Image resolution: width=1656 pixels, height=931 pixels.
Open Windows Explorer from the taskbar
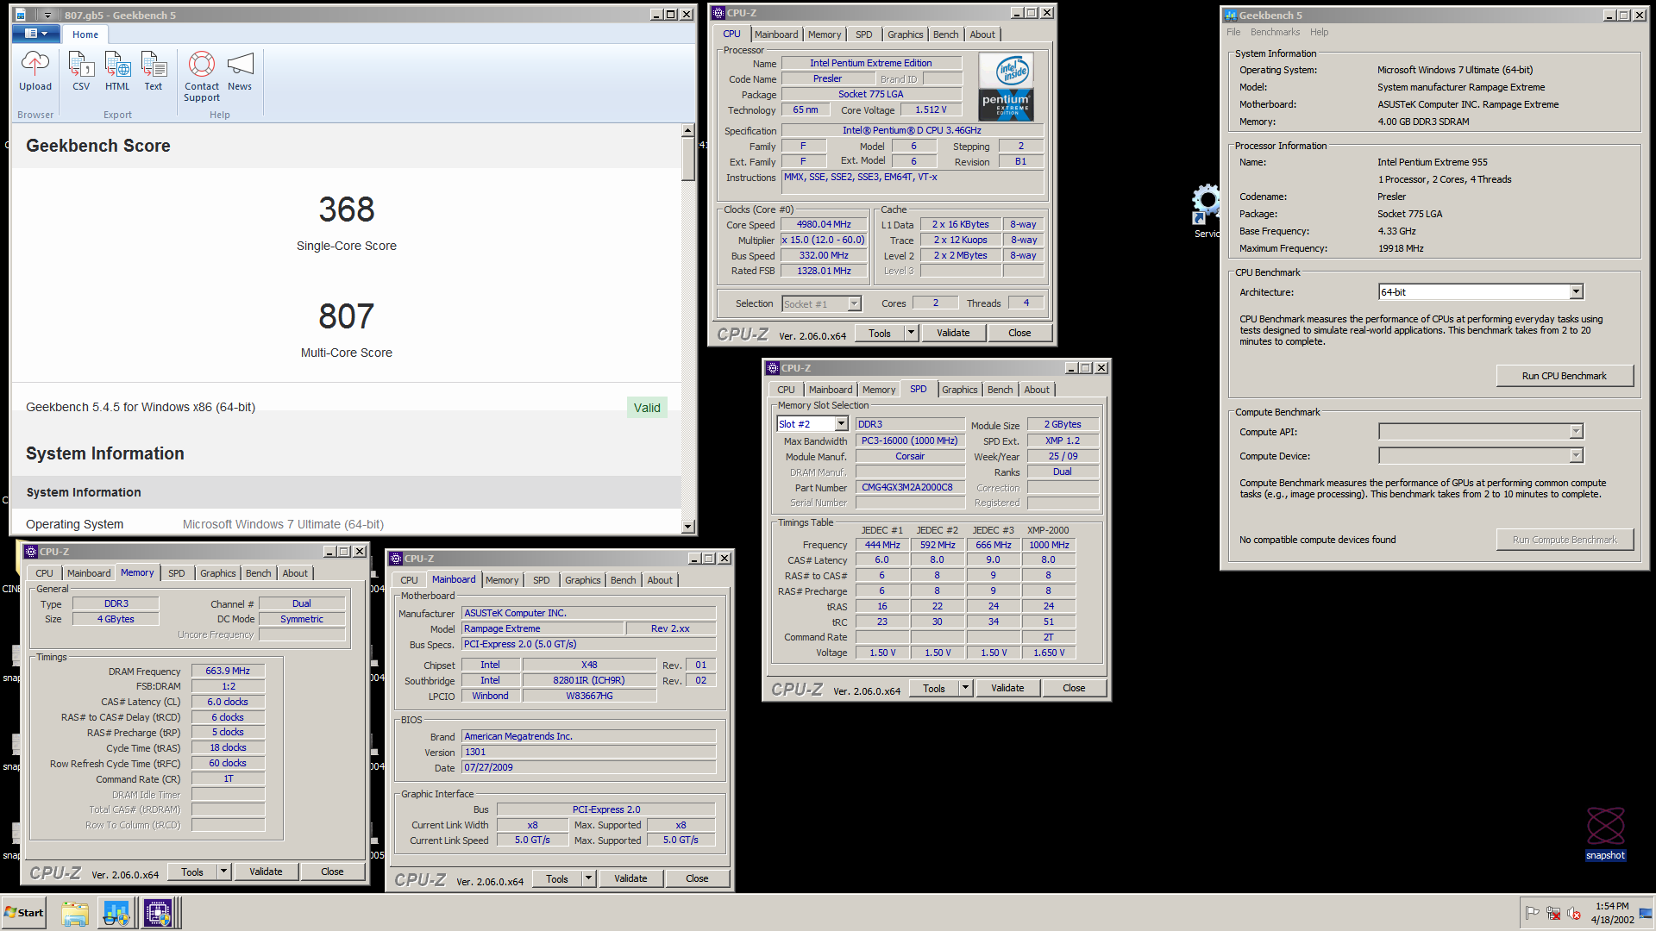pos(75,913)
